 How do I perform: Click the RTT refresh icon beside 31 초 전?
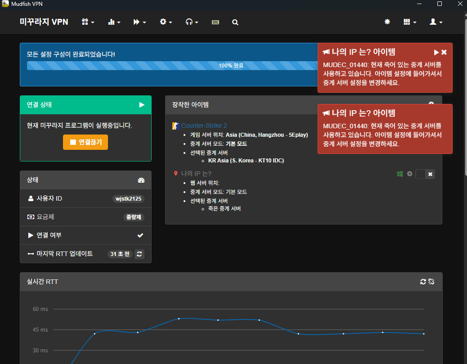coord(139,254)
